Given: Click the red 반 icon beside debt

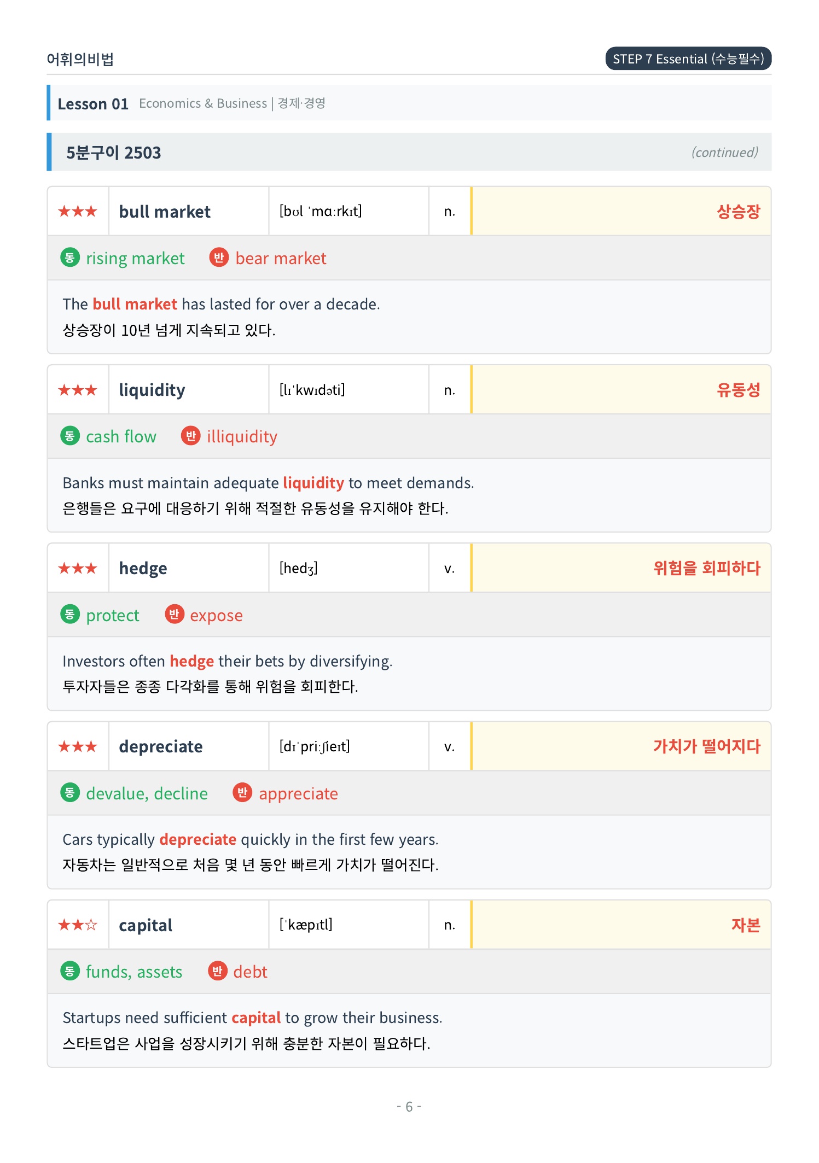Looking at the screenshot, I should (217, 971).
